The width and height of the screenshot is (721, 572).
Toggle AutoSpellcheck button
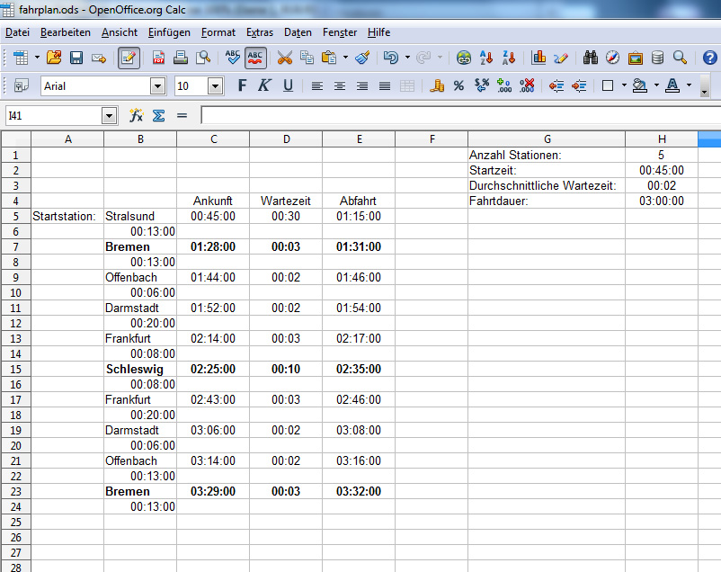point(256,58)
